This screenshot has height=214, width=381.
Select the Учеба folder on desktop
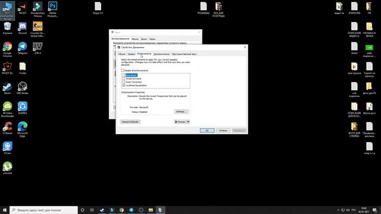(x=23, y=68)
